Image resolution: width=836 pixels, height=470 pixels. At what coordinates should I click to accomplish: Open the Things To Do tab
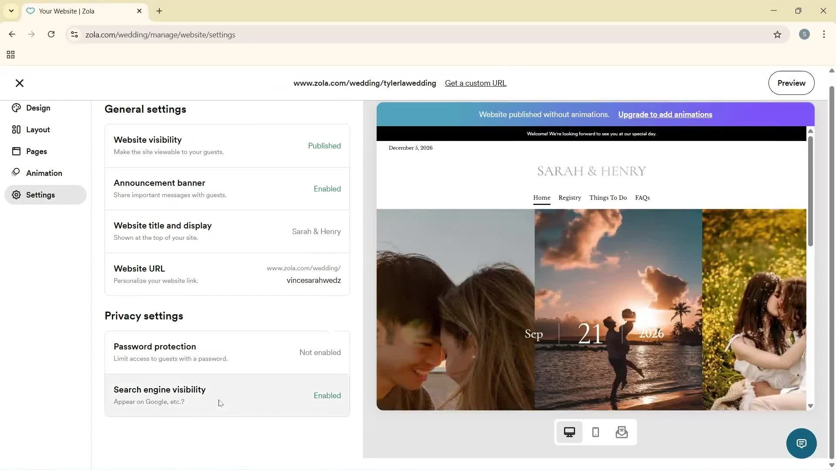608,198
